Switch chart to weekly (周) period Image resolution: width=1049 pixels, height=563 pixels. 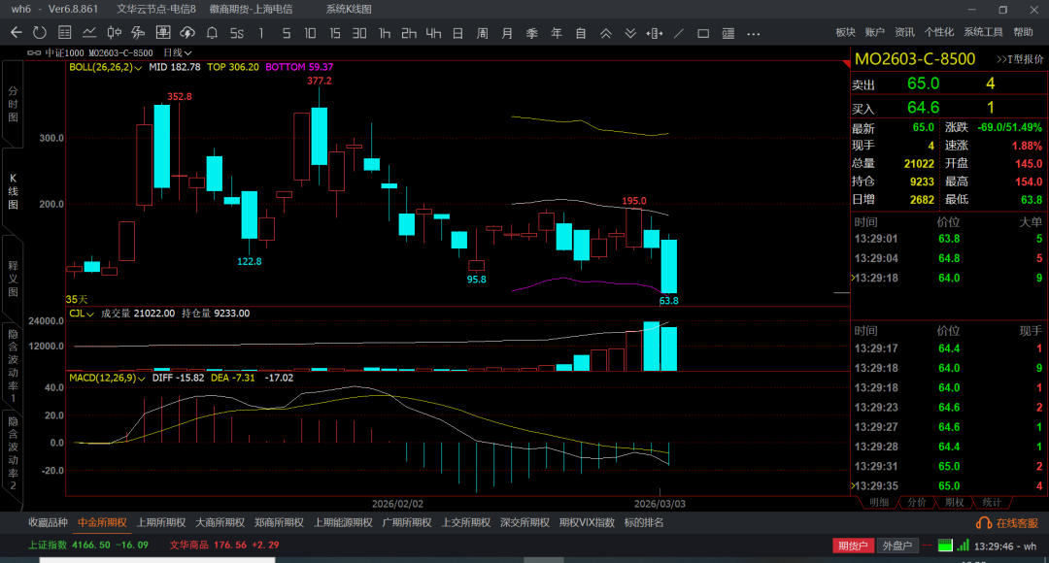pos(482,32)
